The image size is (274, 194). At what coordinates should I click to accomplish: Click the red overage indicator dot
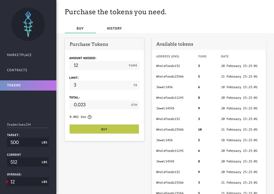pos(7,182)
